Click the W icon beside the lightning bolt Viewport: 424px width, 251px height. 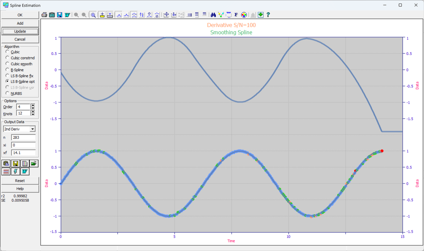coord(25,171)
